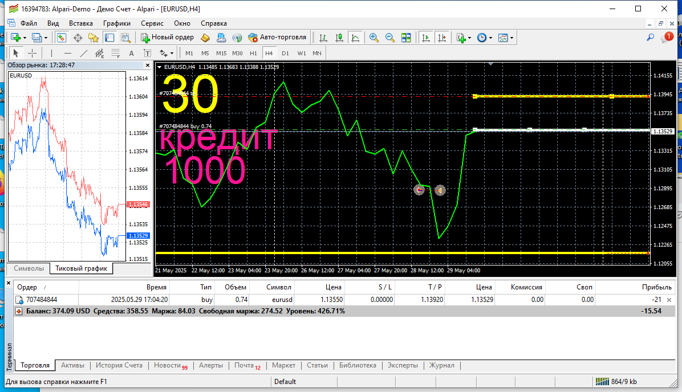The height and width of the screenshot is (392, 682).
Task: Open the chat notification bubble with red badge
Action: (x=667, y=38)
